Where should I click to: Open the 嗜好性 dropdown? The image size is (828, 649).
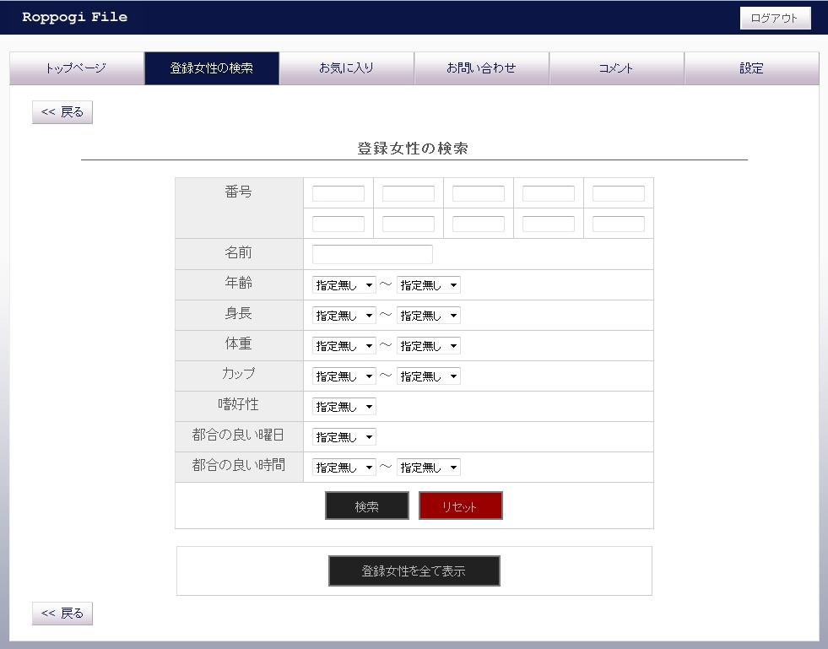[x=344, y=407]
